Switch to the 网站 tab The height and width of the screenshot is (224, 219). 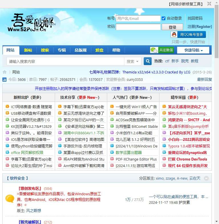[11, 50]
